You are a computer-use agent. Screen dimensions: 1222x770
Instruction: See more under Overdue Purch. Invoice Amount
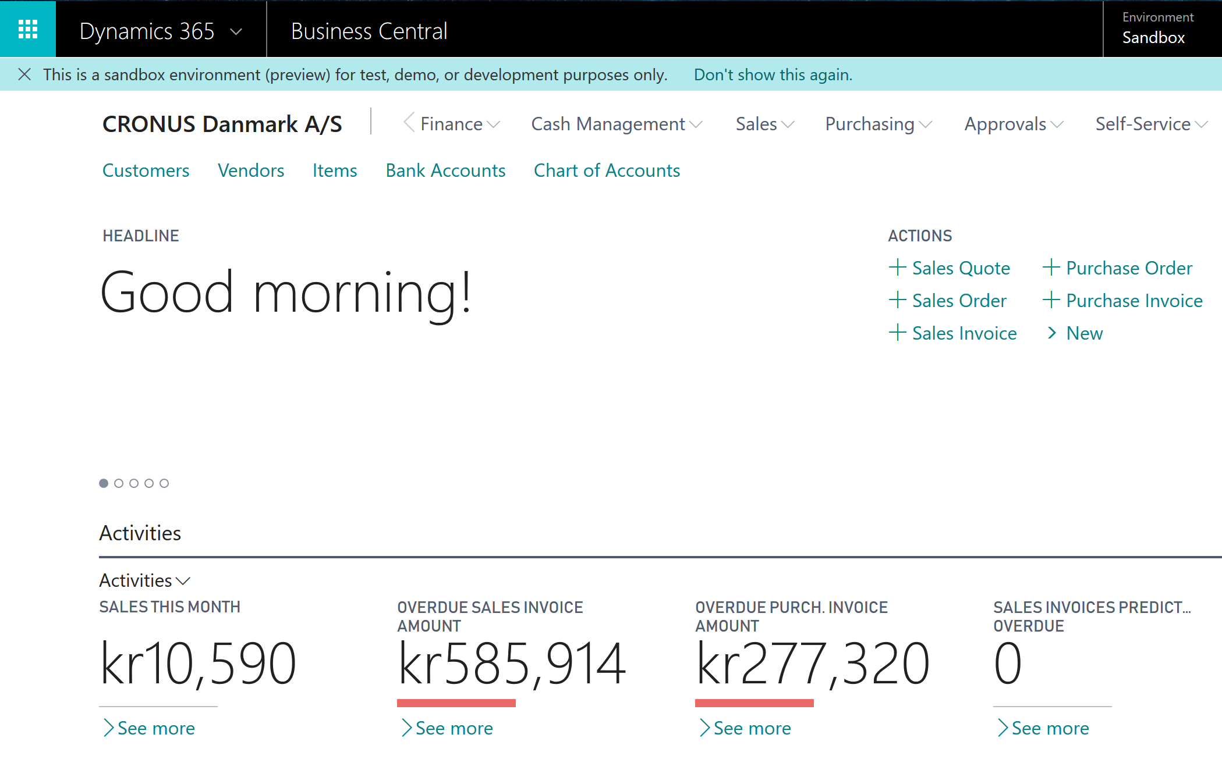745,728
